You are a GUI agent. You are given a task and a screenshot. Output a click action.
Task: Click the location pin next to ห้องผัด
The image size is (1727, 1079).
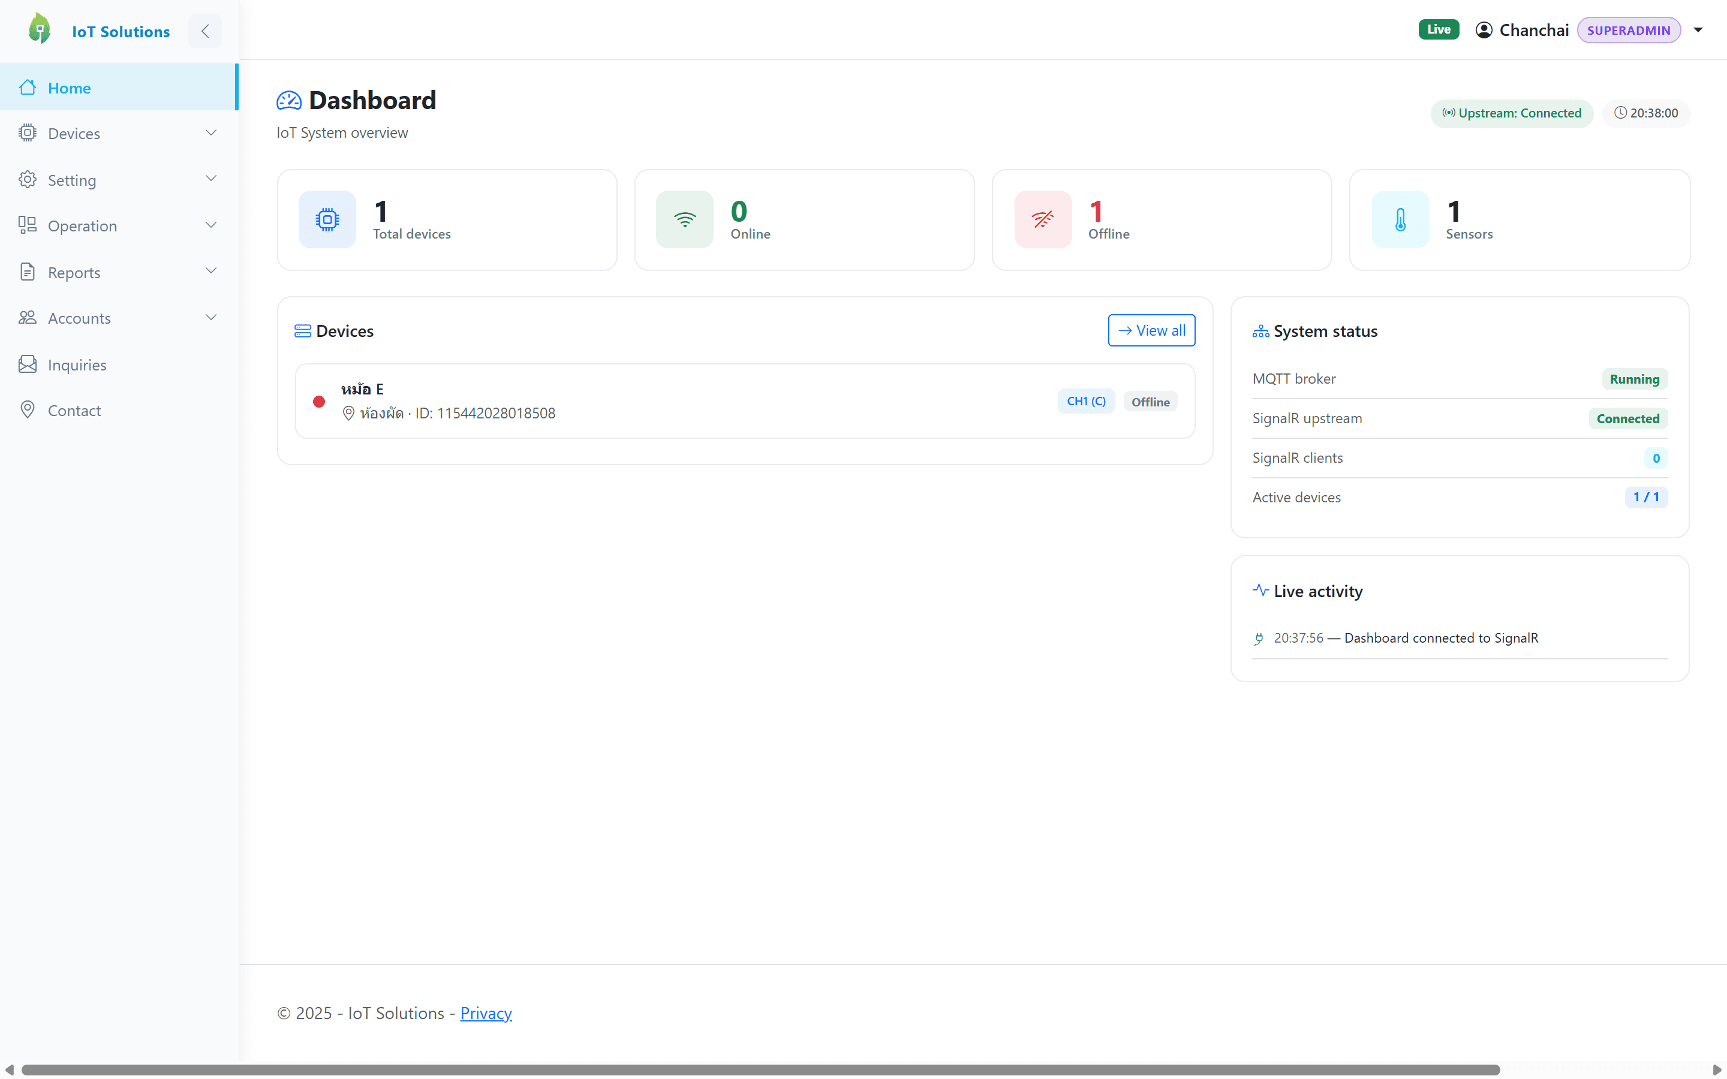pos(349,413)
